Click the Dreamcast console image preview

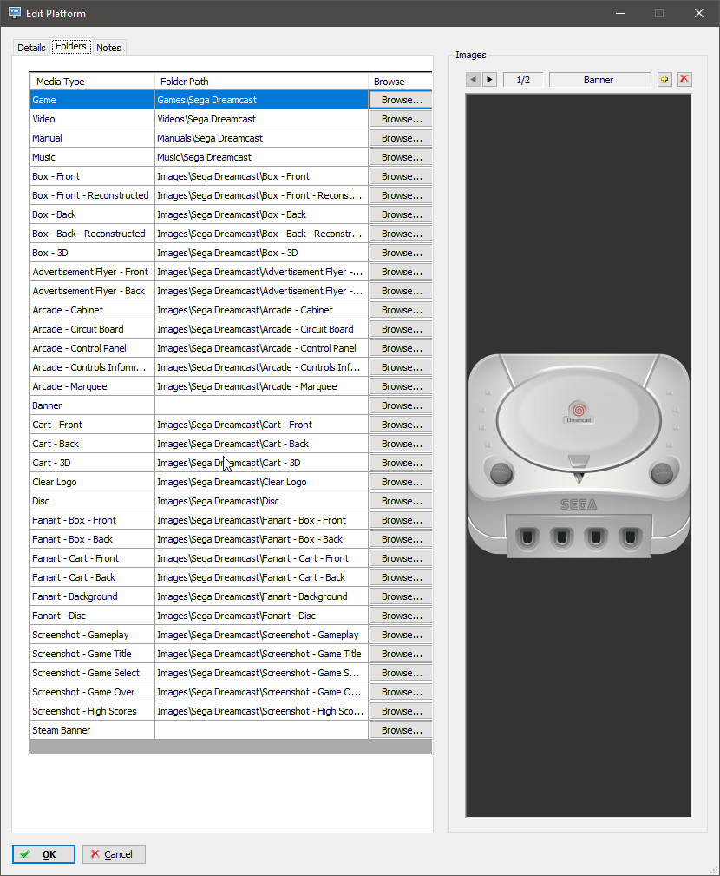point(579,455)
